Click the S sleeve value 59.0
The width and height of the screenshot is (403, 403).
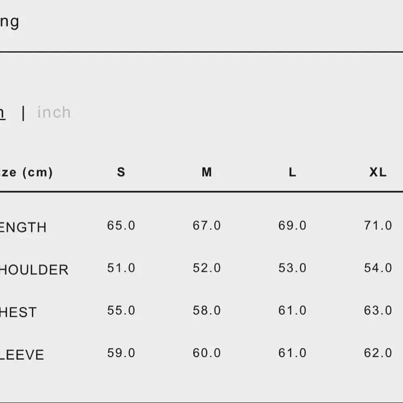coord(121,353)
